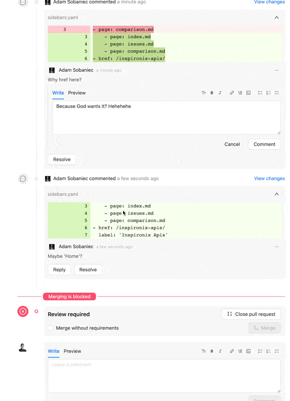Enable Merge without requirements checkbox
Viewport: 290px width, 401px height.
(51, 328)
